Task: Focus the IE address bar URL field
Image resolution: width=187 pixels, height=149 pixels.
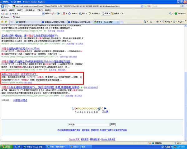Action: tap(76, 6)
